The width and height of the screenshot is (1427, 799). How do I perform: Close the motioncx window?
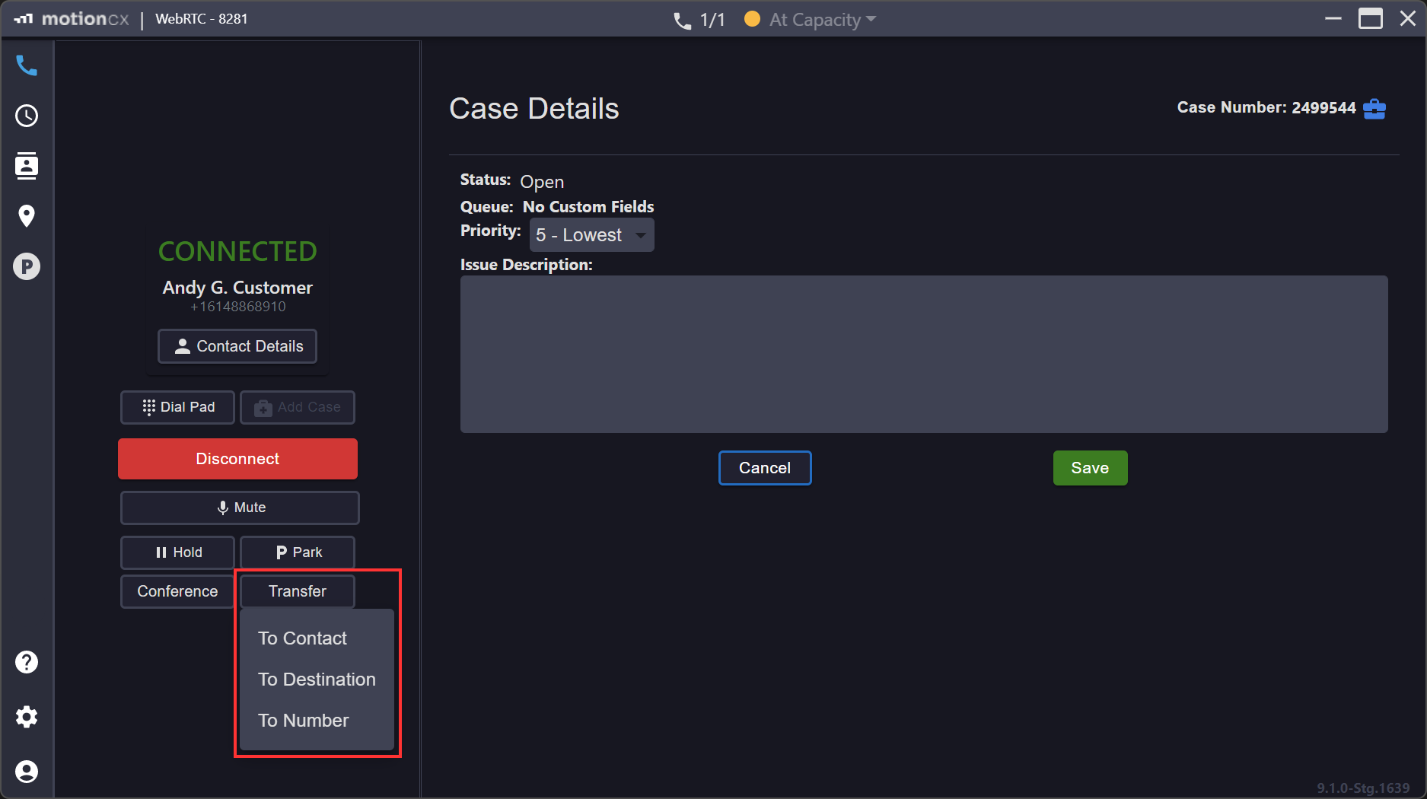pos(1408,18)
